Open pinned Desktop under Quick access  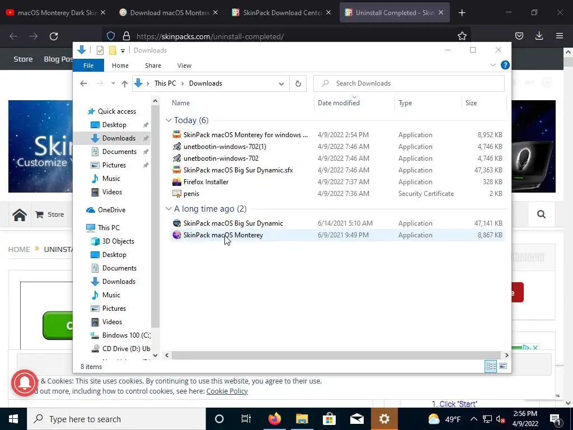coord(114,125)
